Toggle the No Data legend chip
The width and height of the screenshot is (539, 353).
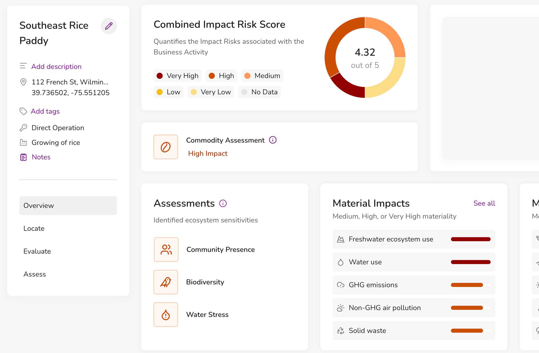tap(259, 92)
